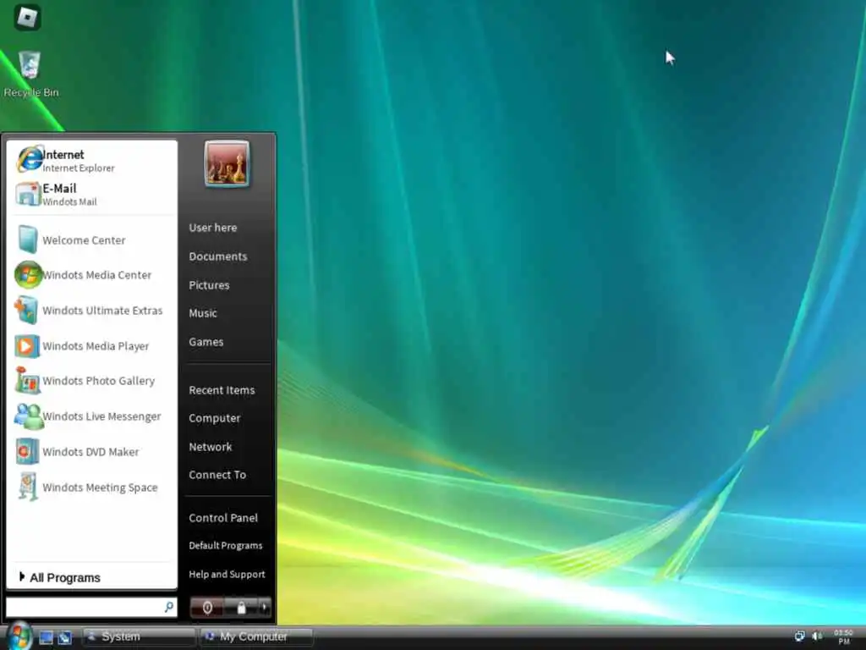Expand the shutdown options arrow
Viewport: 866px width, 650px height.
[x=265, y=608]
